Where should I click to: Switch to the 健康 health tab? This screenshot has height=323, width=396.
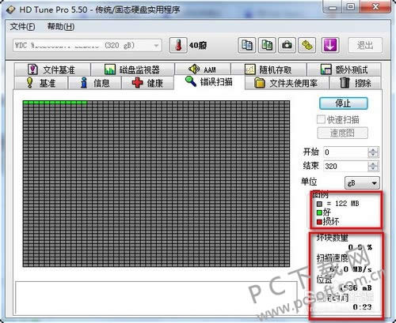[147, 83]
